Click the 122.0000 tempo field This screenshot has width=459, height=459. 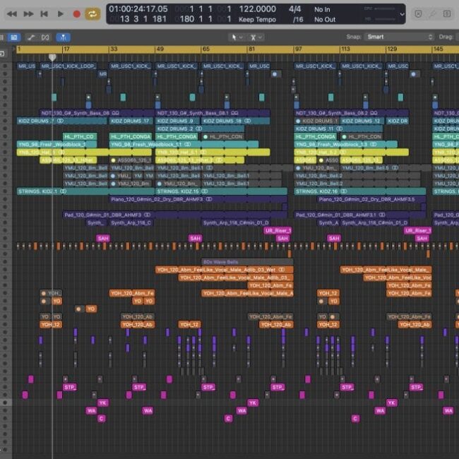click(x=257, y=9)
